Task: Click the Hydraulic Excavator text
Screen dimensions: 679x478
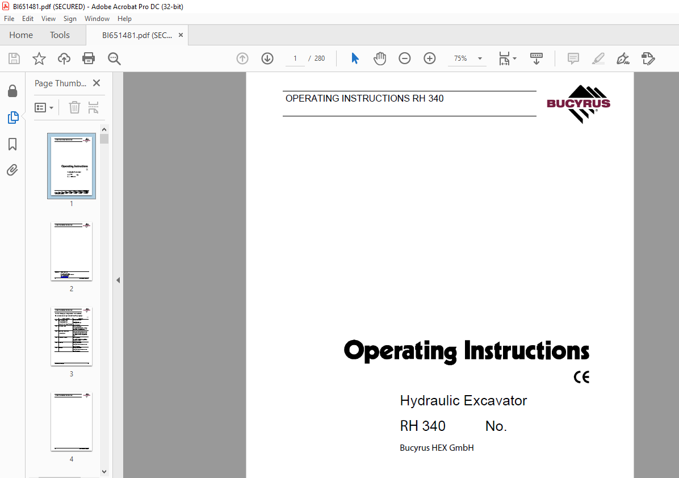Action: coord(463,400)
